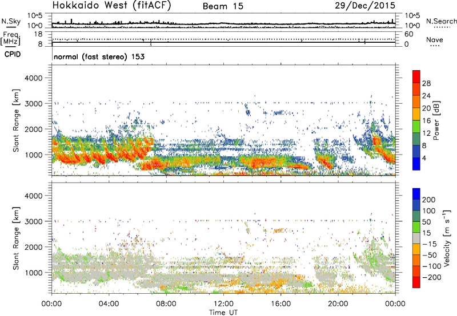Click the "04:00" time tick label
The image size is (457, 316).
(109, 304)
